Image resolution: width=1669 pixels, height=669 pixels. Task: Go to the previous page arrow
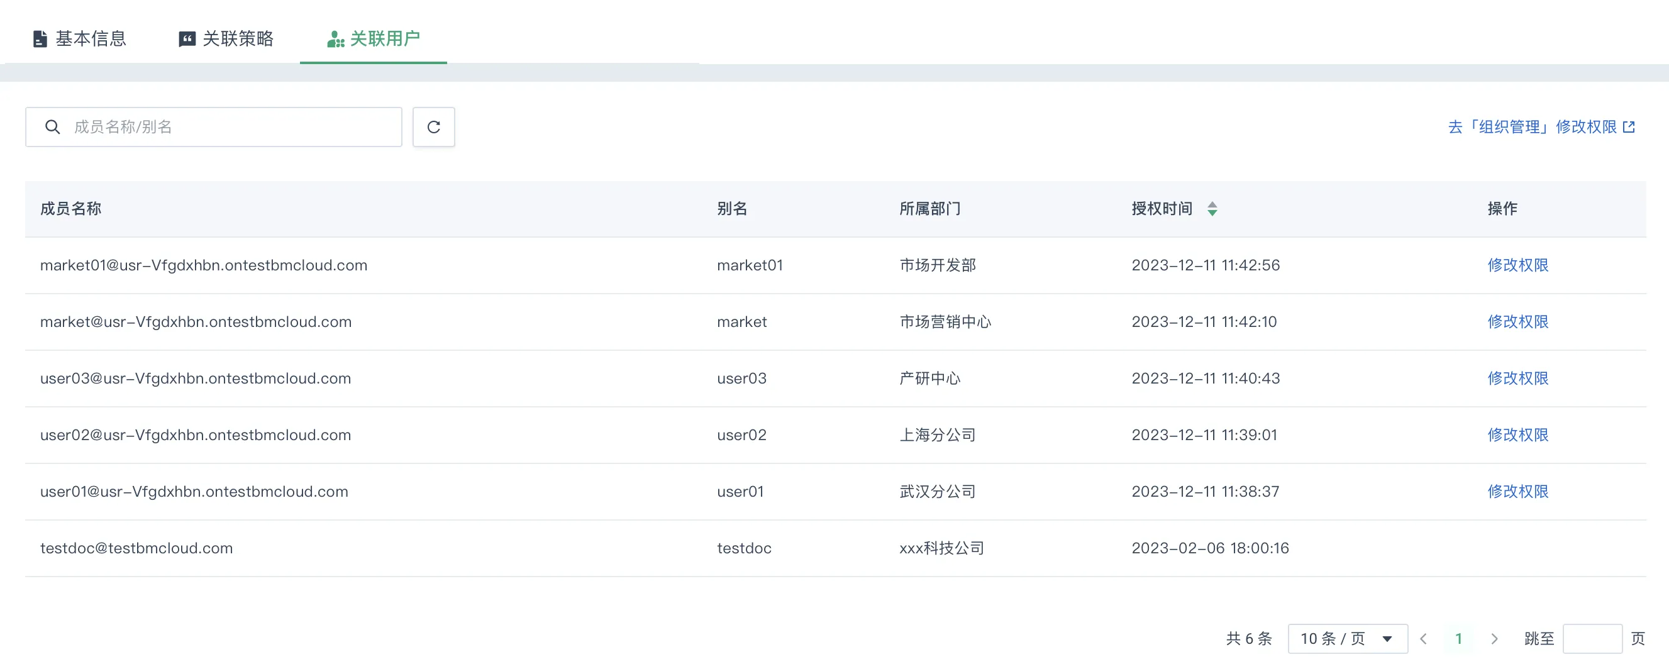pos(1424,639)
